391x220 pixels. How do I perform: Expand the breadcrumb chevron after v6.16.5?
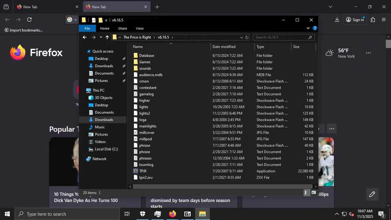[172, 37]
